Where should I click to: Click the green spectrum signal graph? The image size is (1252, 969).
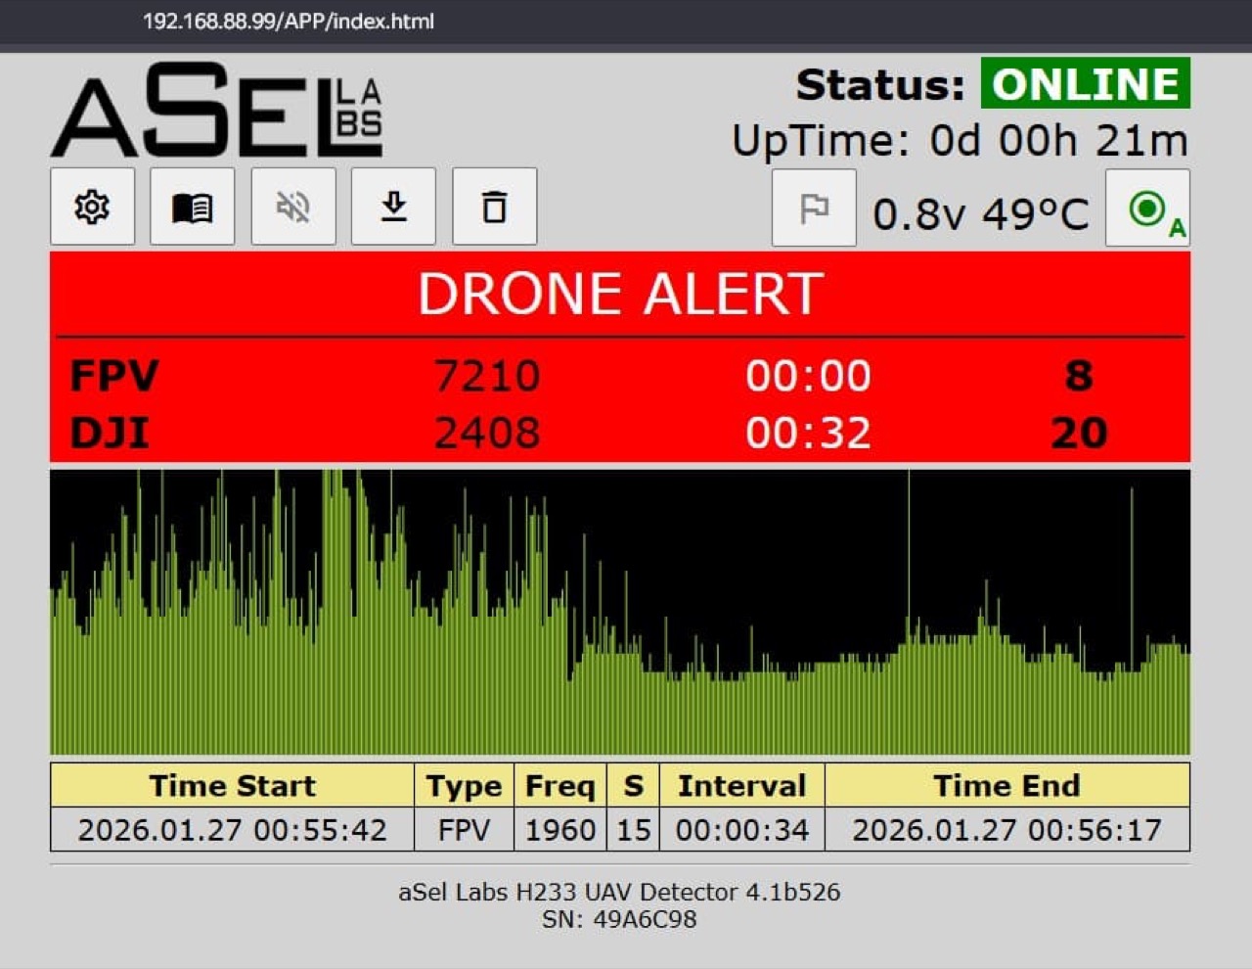click(x=620, y=612)
